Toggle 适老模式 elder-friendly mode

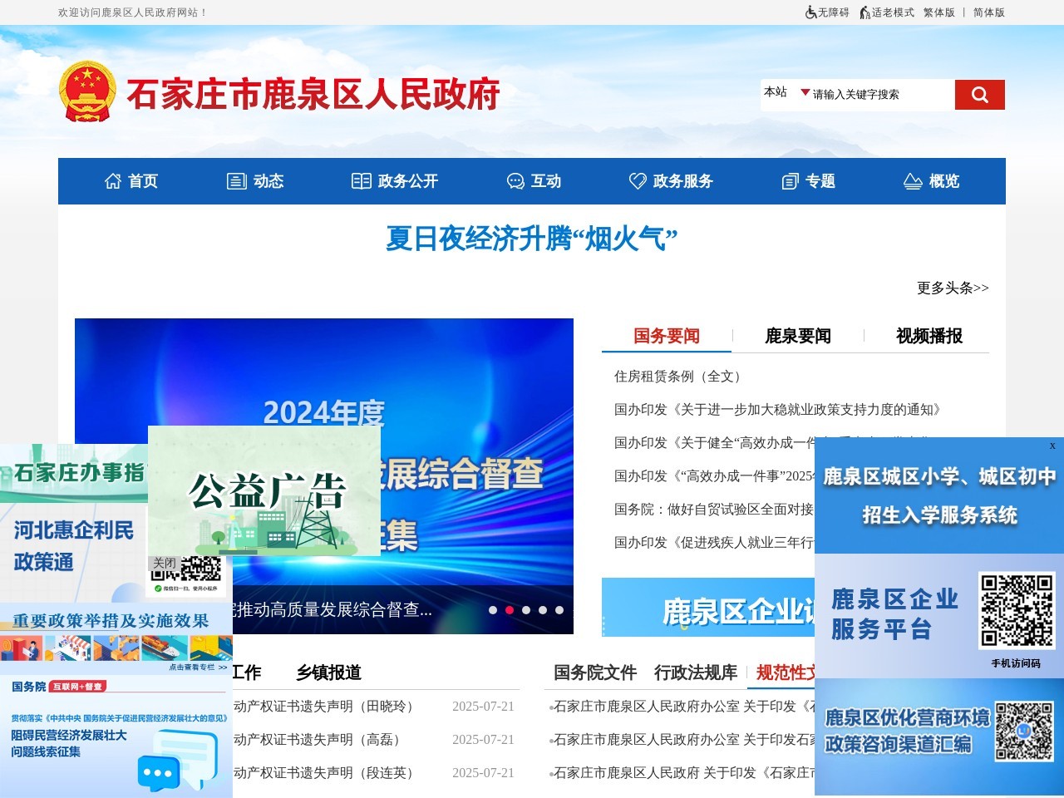[887, 12]
